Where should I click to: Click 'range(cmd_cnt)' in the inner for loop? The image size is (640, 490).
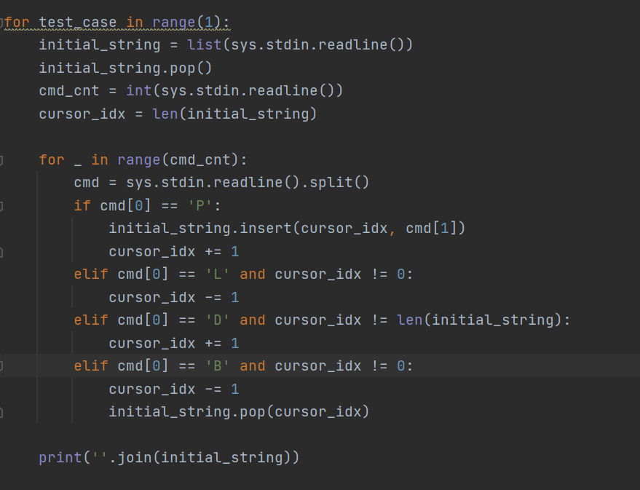178,159
